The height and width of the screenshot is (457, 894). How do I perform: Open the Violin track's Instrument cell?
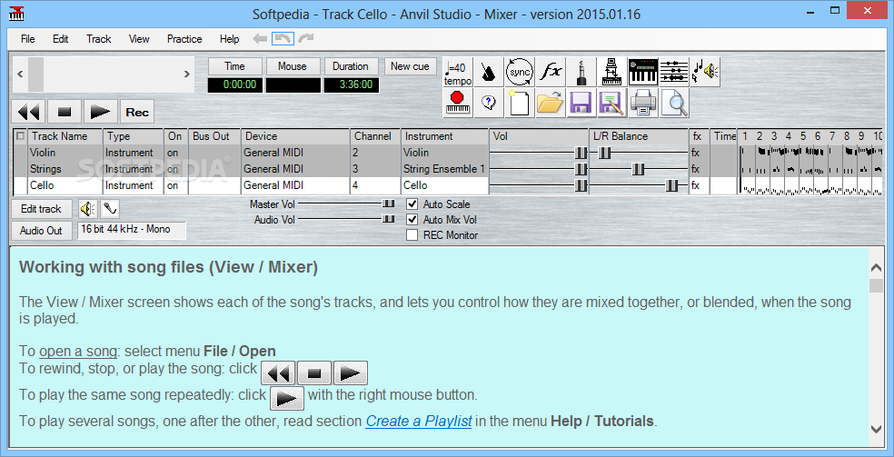click(444, 153)
